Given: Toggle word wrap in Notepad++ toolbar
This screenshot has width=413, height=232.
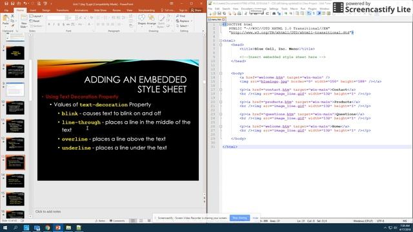Looking at the screenshot, I should 308,14.
